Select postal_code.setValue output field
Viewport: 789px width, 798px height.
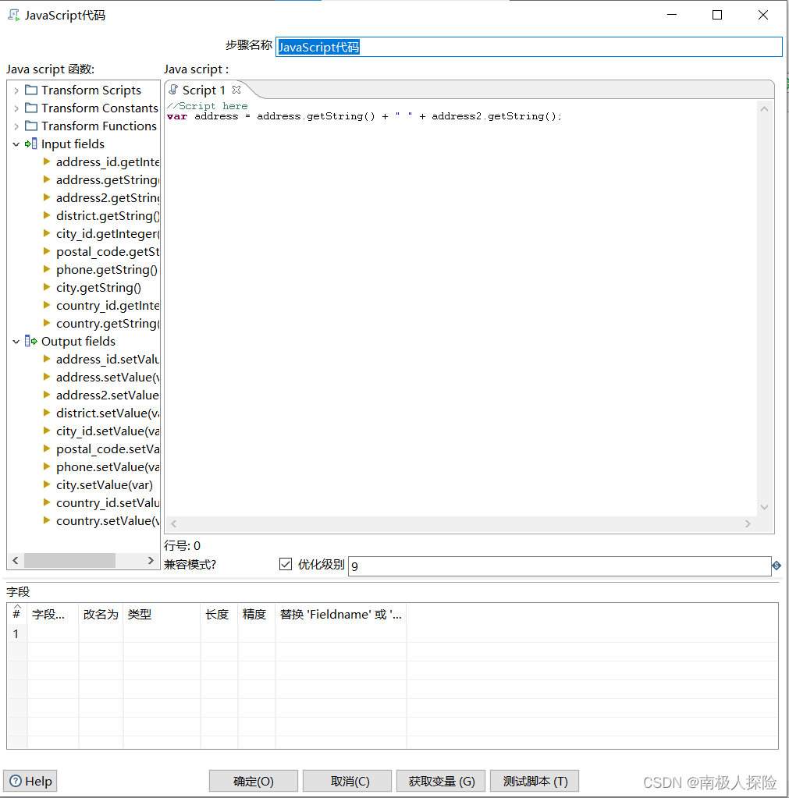(x=108, y=449)
